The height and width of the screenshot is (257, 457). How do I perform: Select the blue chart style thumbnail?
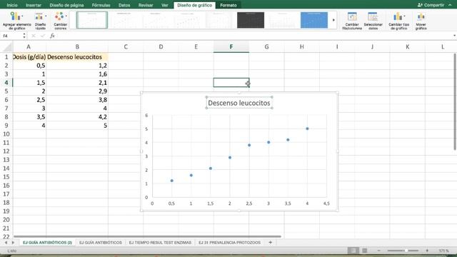[x=314, y=20]
